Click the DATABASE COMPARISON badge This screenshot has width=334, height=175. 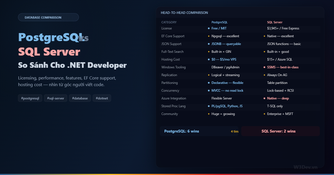(48, 17)
